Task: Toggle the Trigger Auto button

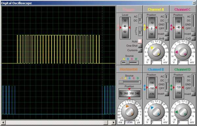Action: tap(140, 41)
